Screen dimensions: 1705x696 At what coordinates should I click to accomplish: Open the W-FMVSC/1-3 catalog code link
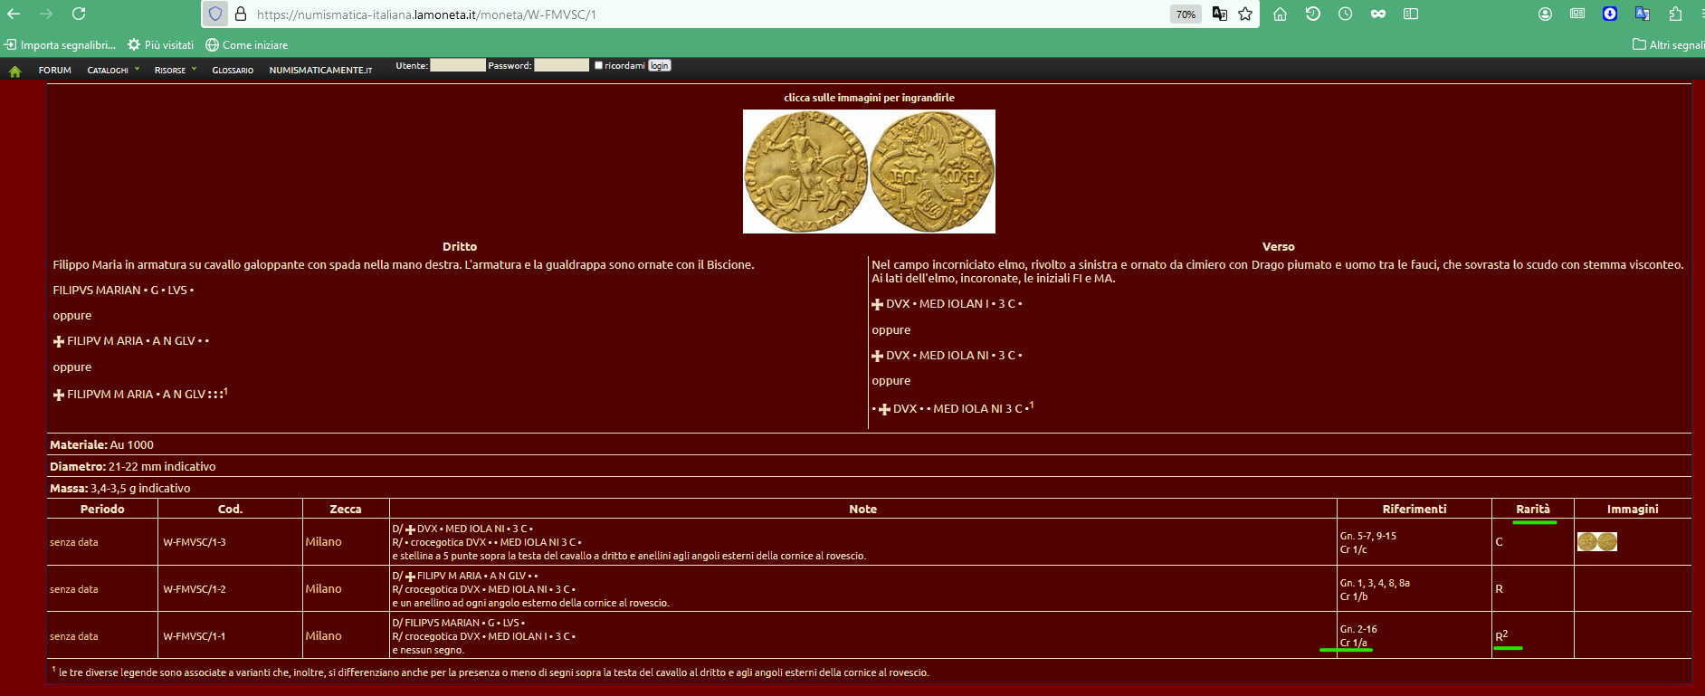click(195, 542)
